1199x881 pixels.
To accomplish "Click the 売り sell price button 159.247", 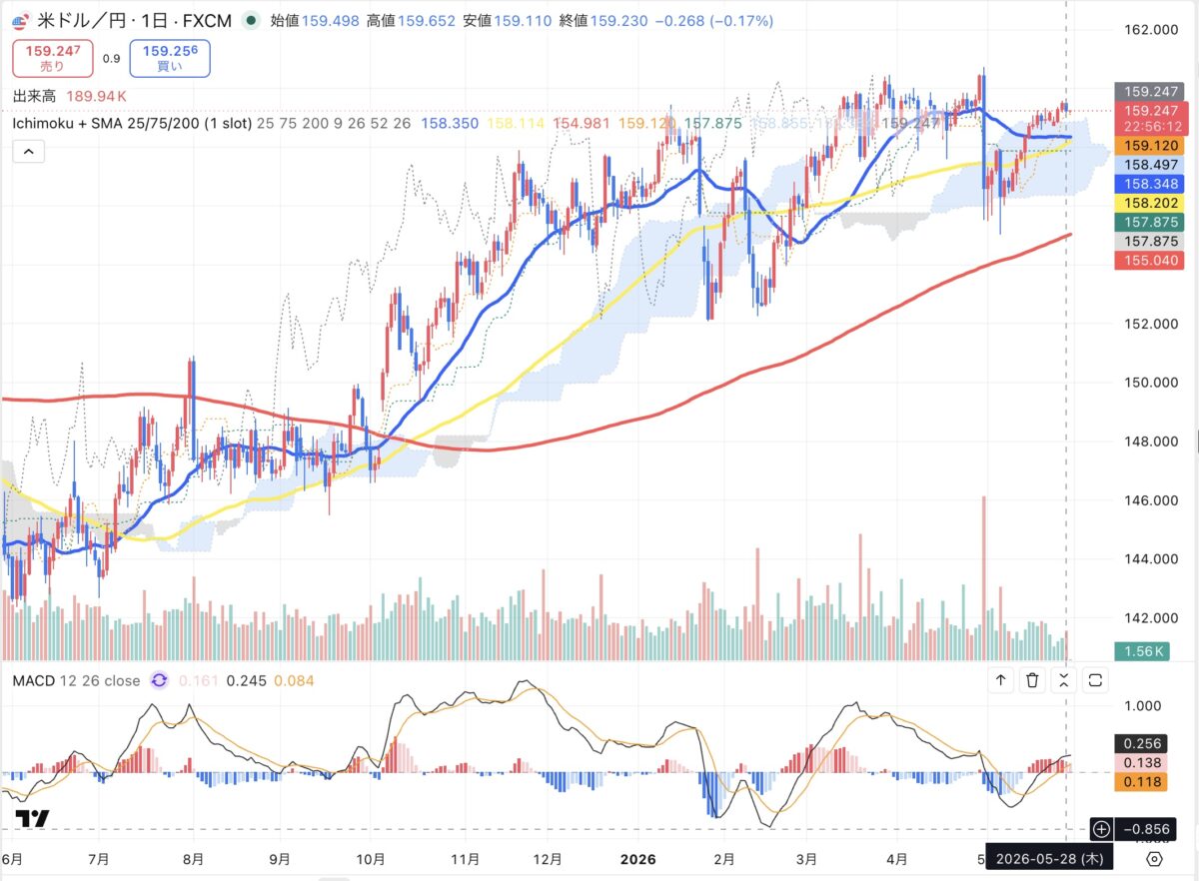I will coord(52,58).
